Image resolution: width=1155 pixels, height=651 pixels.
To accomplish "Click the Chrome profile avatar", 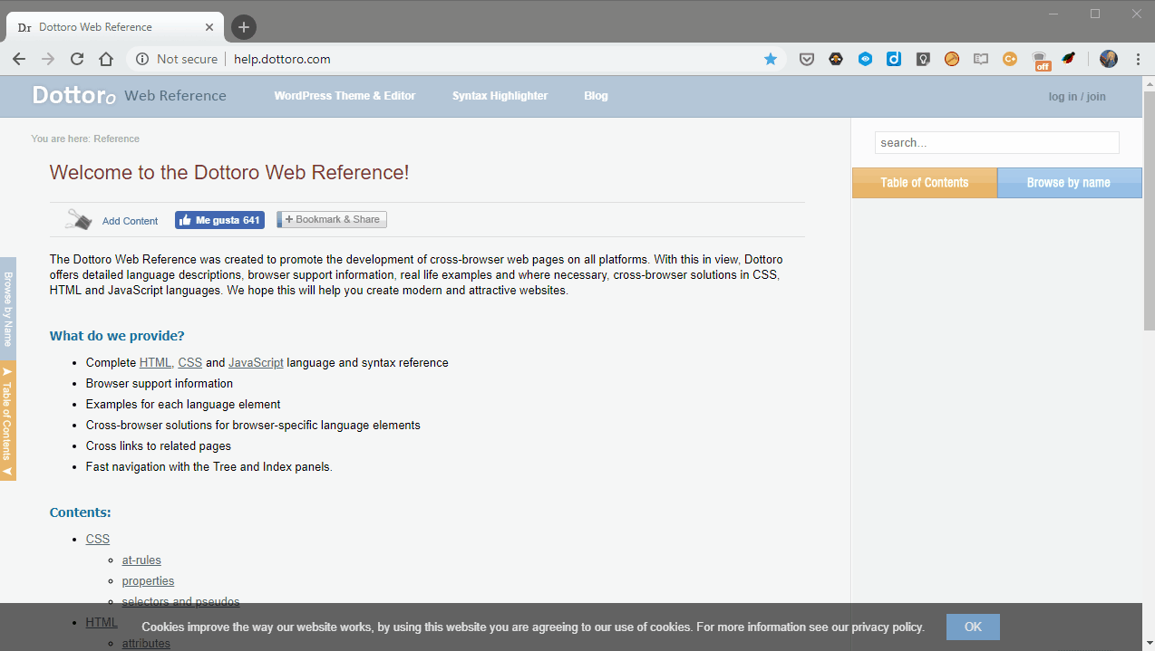I will point(1108,59).
